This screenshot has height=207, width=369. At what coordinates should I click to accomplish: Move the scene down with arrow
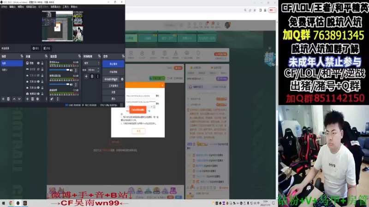tap(19, 99)
